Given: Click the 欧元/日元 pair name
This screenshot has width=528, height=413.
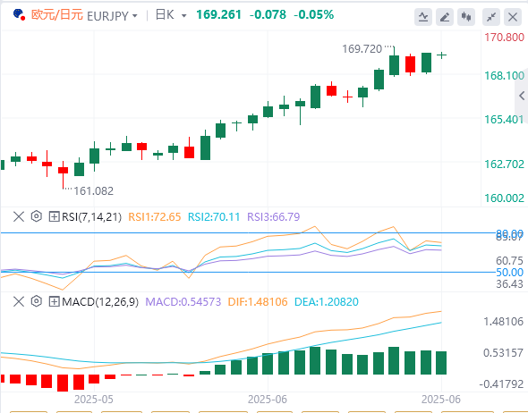Looking at the screenshot, I should [57, 15].
